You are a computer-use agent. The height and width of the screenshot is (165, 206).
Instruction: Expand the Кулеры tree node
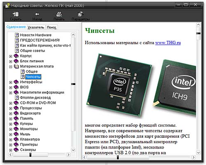[10, 124]
